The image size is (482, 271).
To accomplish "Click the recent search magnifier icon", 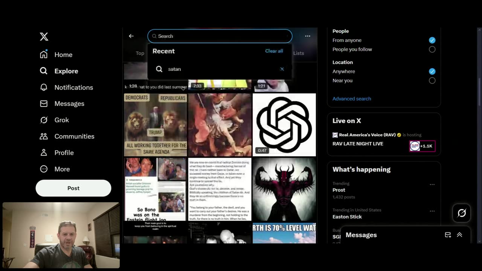I will coord(159,69).
